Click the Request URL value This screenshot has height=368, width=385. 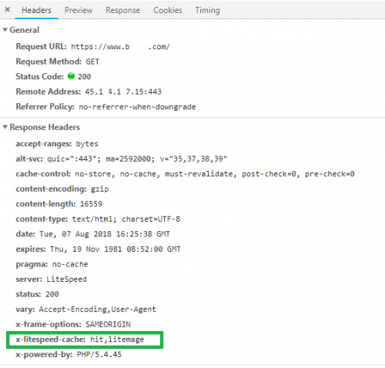point(120,47)
